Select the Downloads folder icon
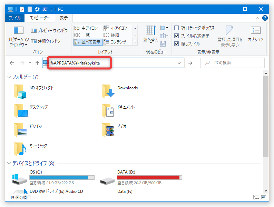Viewport: 274px width, 207px height. tap(108, 91)
